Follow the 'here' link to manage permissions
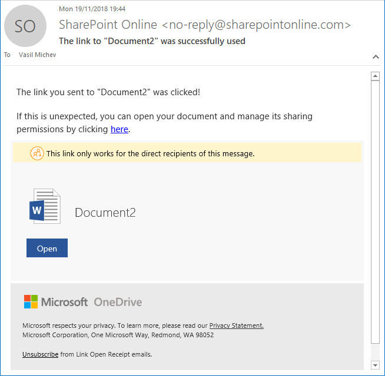 (120, 129)
